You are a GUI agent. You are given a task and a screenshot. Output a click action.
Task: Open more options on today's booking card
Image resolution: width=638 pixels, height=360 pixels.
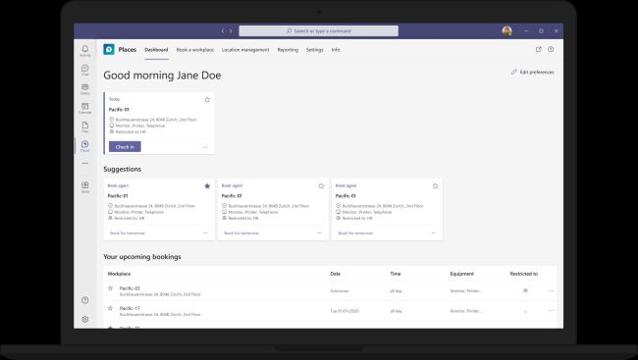(205, 147)
